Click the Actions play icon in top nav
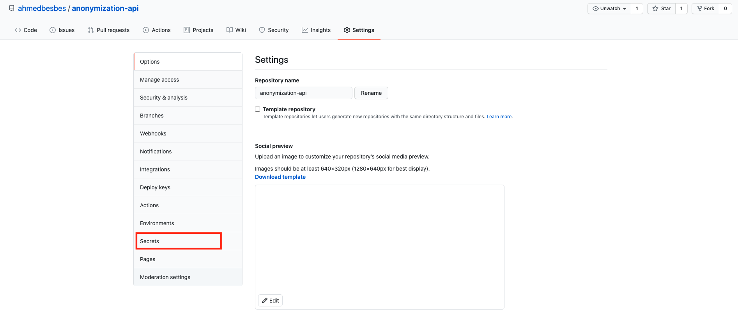This screenshot has width=738, height=324. coord(146,30)
